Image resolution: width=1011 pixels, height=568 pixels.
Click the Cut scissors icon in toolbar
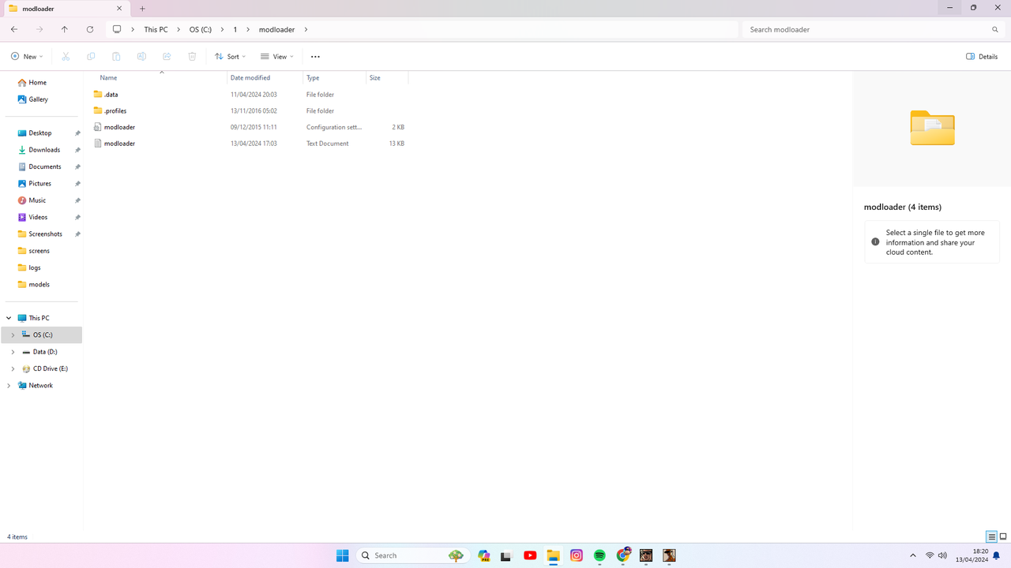coord(66,57)
